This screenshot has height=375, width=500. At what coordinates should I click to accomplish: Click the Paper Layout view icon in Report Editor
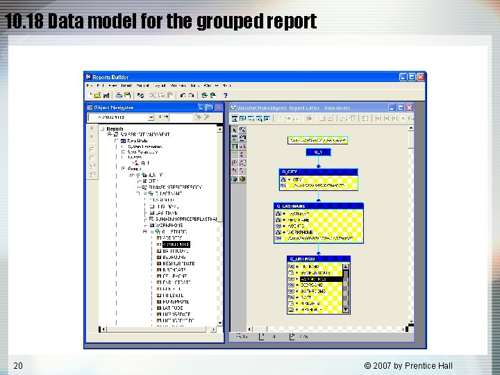(x=251, y=118)
